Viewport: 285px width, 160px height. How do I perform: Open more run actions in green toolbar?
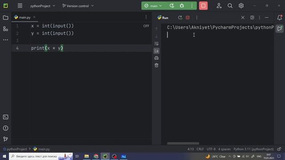click(192, 6)
